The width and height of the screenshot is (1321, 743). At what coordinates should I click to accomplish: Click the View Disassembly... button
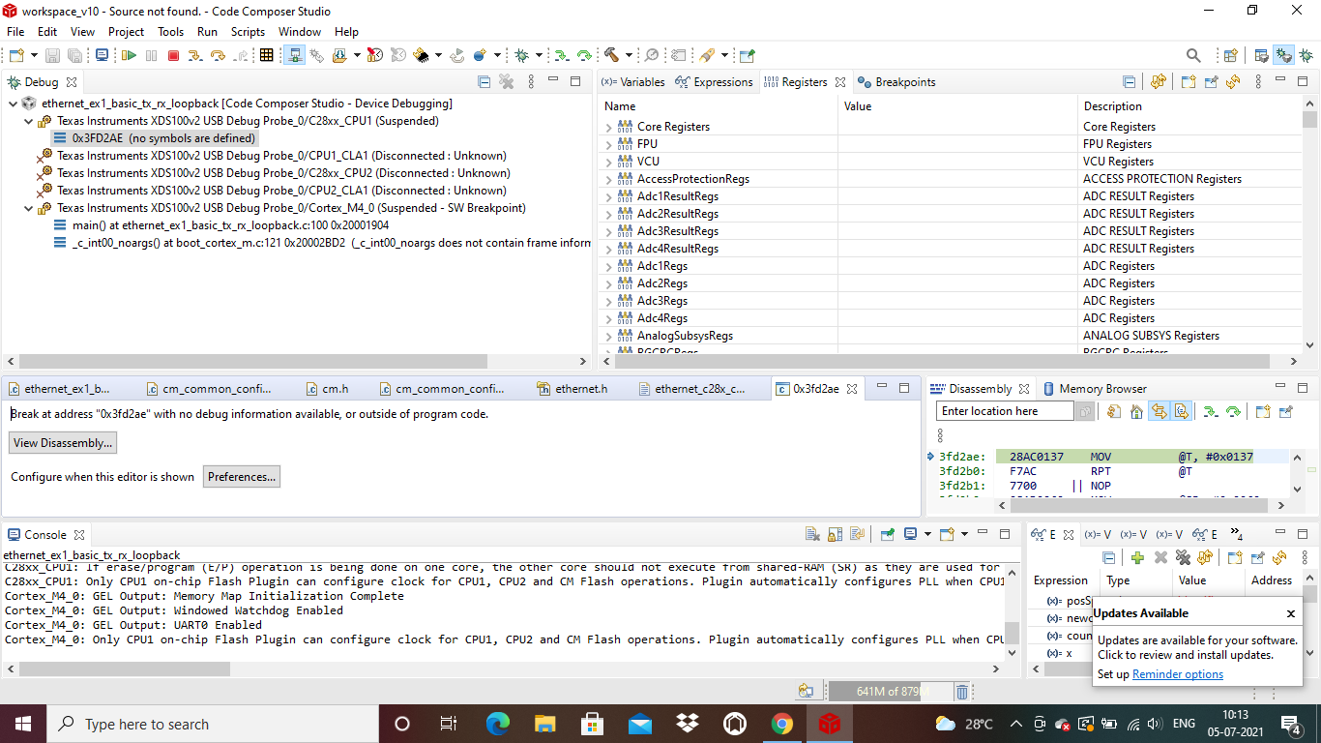63,443
